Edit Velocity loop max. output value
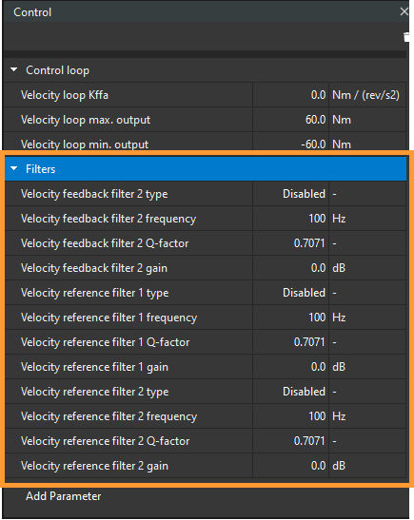Screen dimensions: 414x520 tap(290, 120)
